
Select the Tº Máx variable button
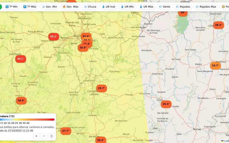pyautogui.click(x=30, y=7)
